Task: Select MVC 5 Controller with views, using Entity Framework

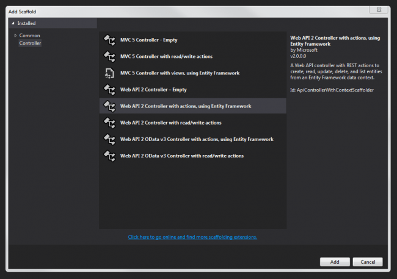Action: [x=180, y=73]
